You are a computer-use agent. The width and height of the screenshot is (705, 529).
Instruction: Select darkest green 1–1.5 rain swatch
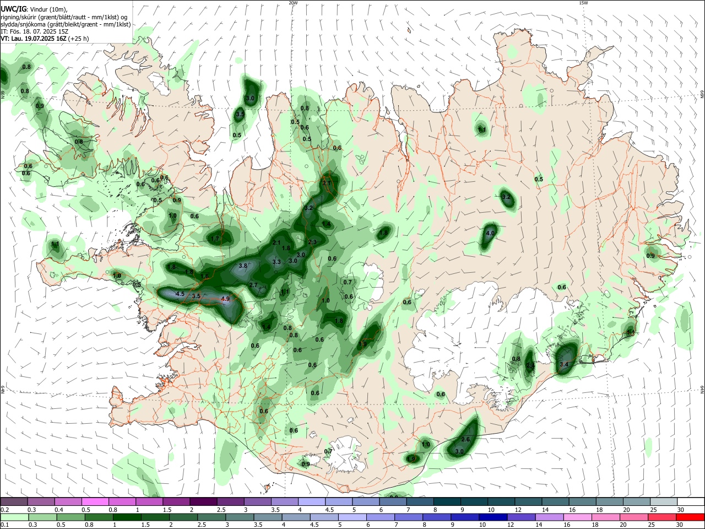click(127, 517)
